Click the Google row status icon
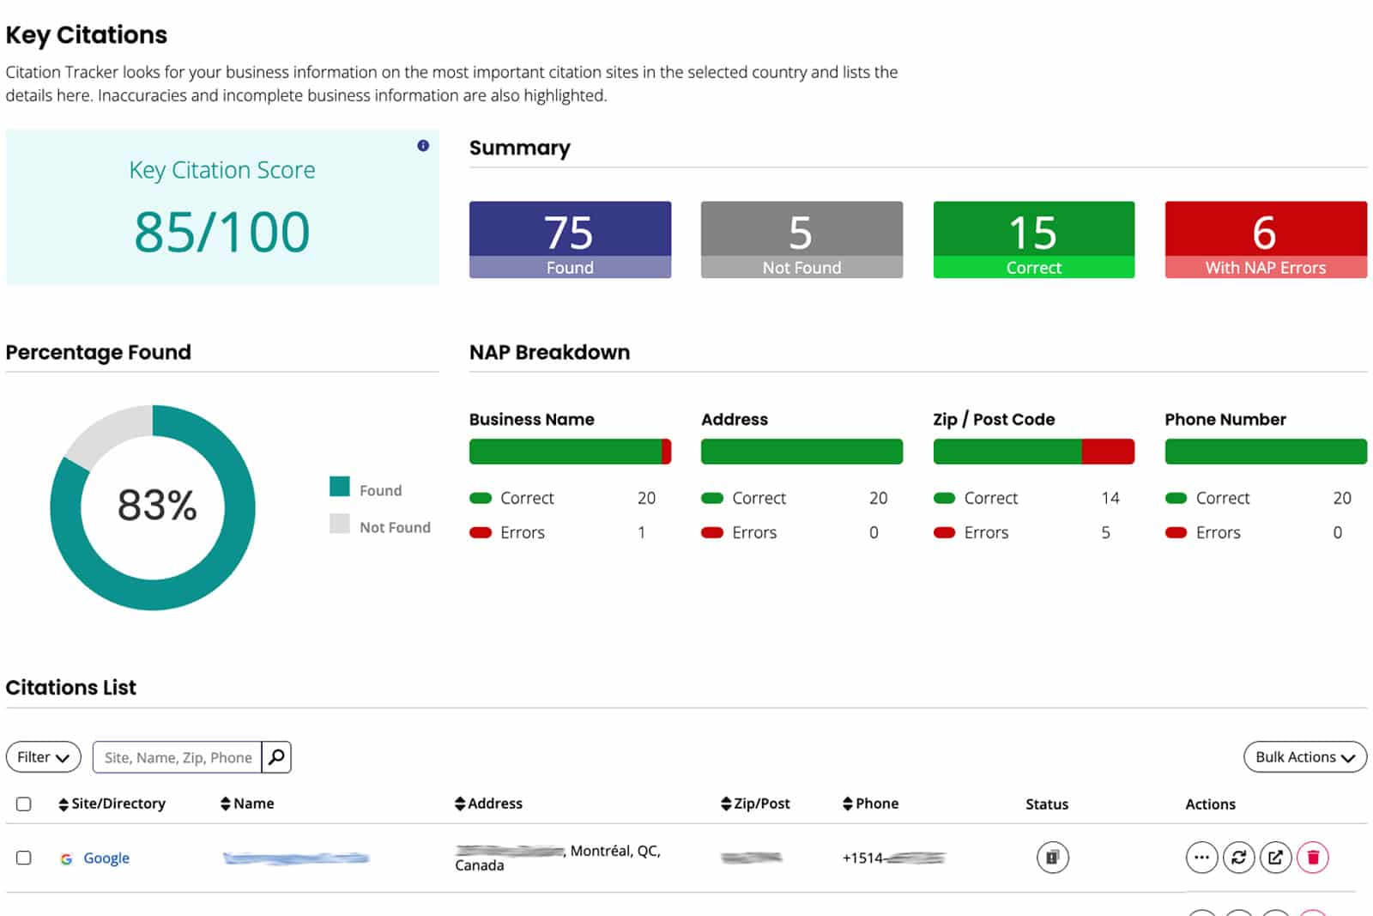The height and width of the screenshot is (916, 1373). [1052, 857]
